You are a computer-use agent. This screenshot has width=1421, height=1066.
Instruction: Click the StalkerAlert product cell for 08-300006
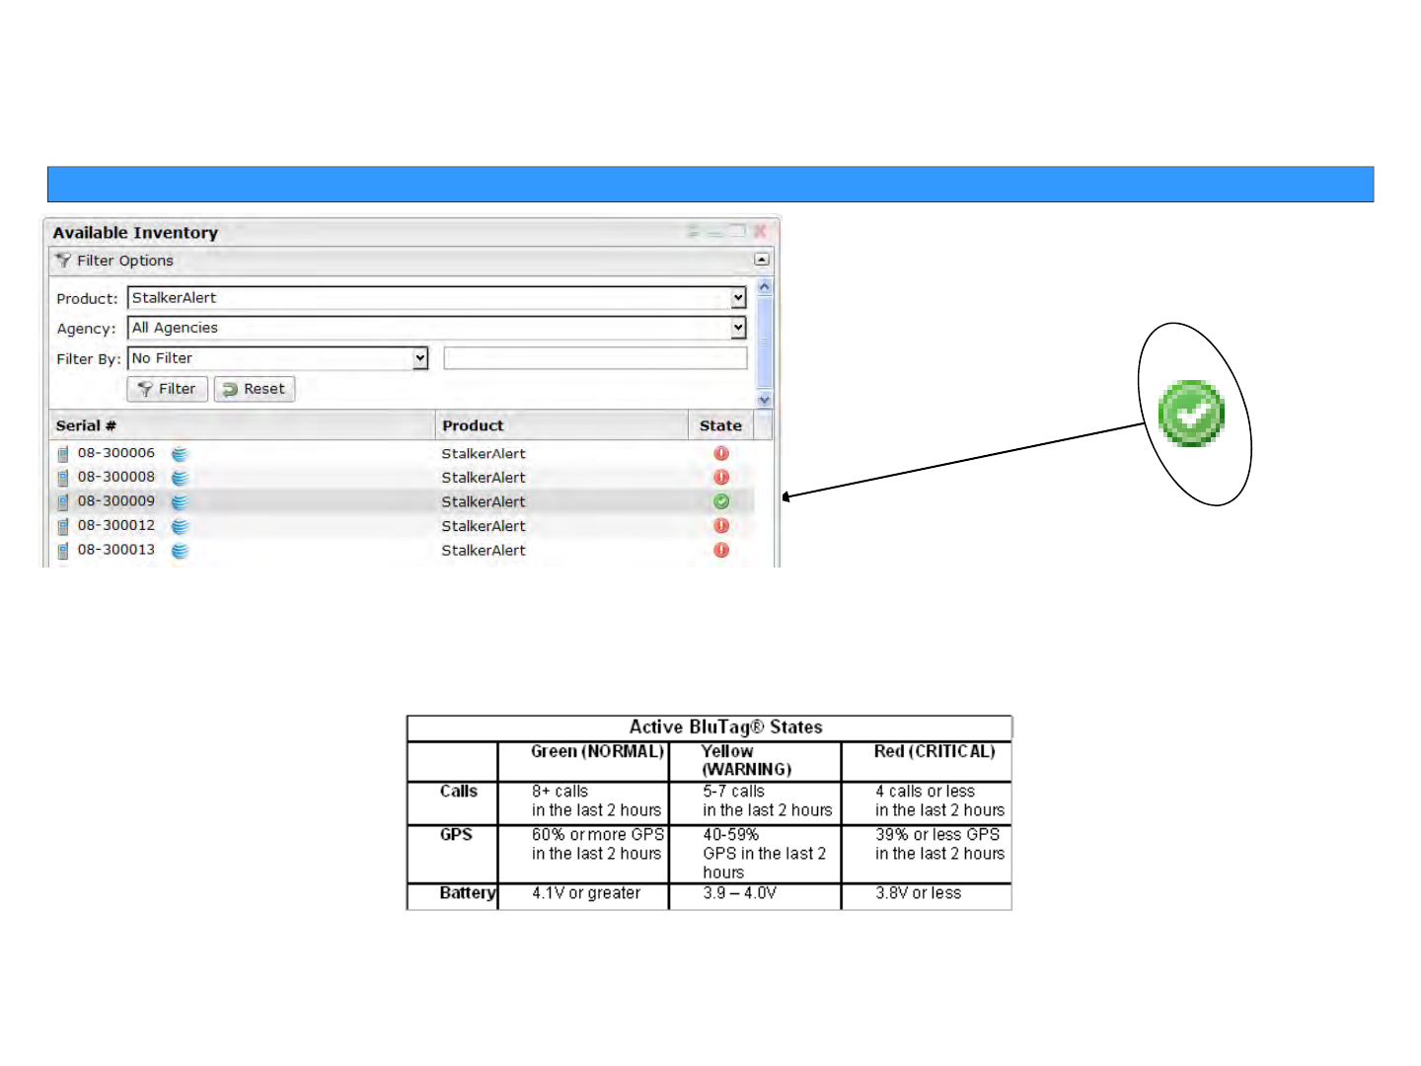[484, 454]
